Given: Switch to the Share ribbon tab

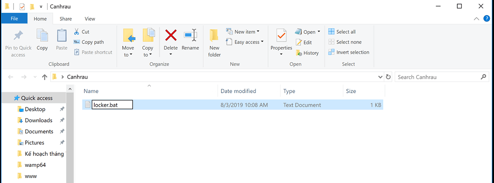Looking at the screenshot, I should (65, 19).
